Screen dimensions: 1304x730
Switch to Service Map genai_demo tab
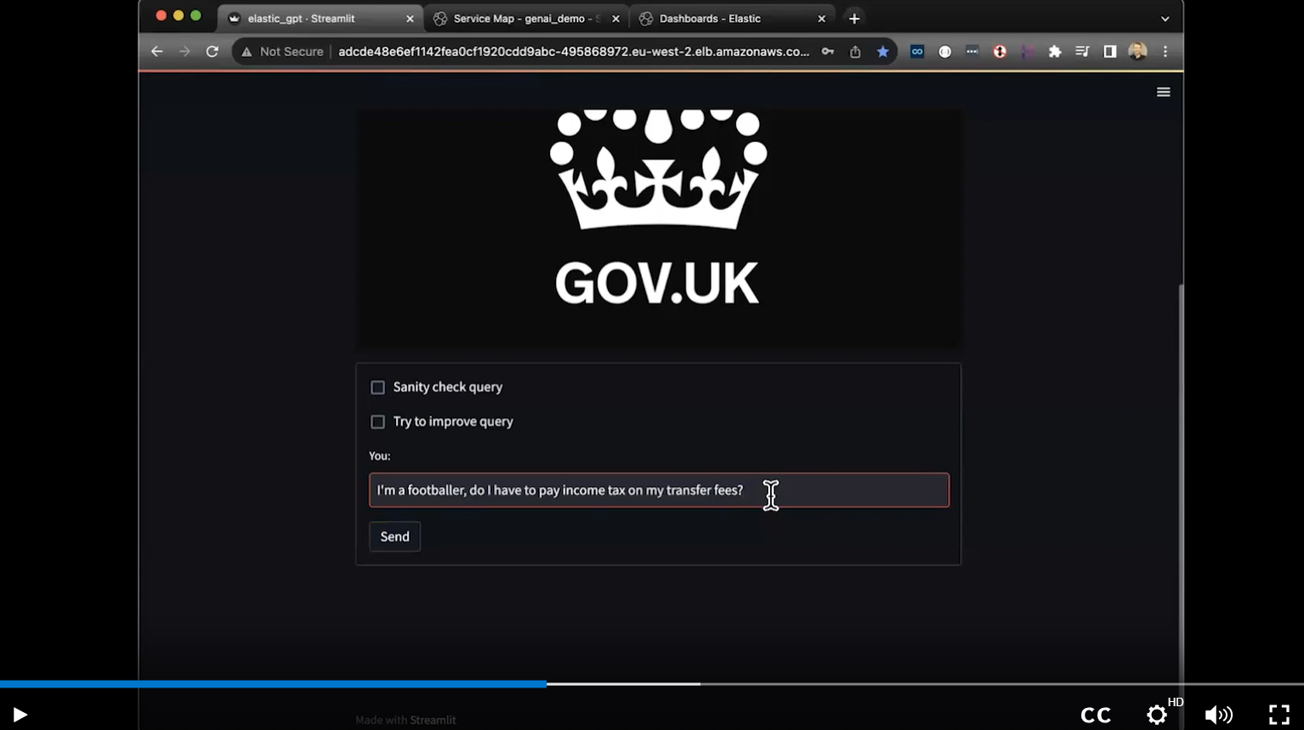pyautogui.click(x=526, y=18)
